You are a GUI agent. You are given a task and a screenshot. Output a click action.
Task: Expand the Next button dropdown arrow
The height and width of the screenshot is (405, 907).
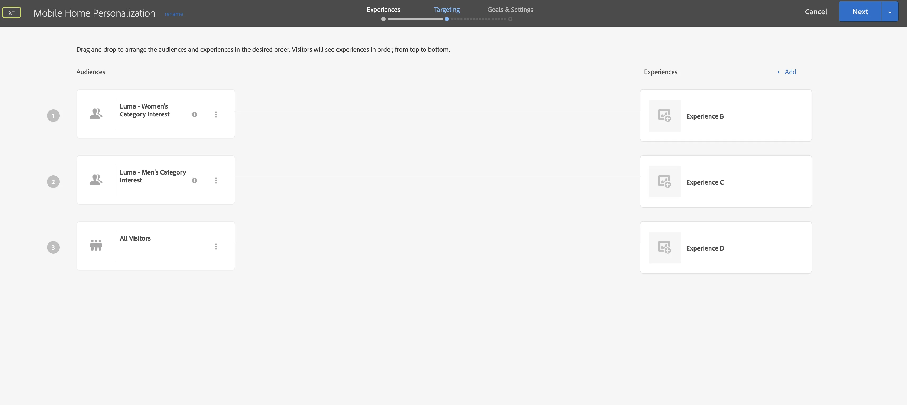coord(890,12)
